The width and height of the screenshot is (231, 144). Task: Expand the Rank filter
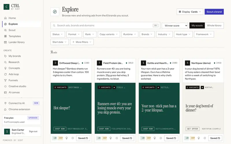[x=90, y=34]
